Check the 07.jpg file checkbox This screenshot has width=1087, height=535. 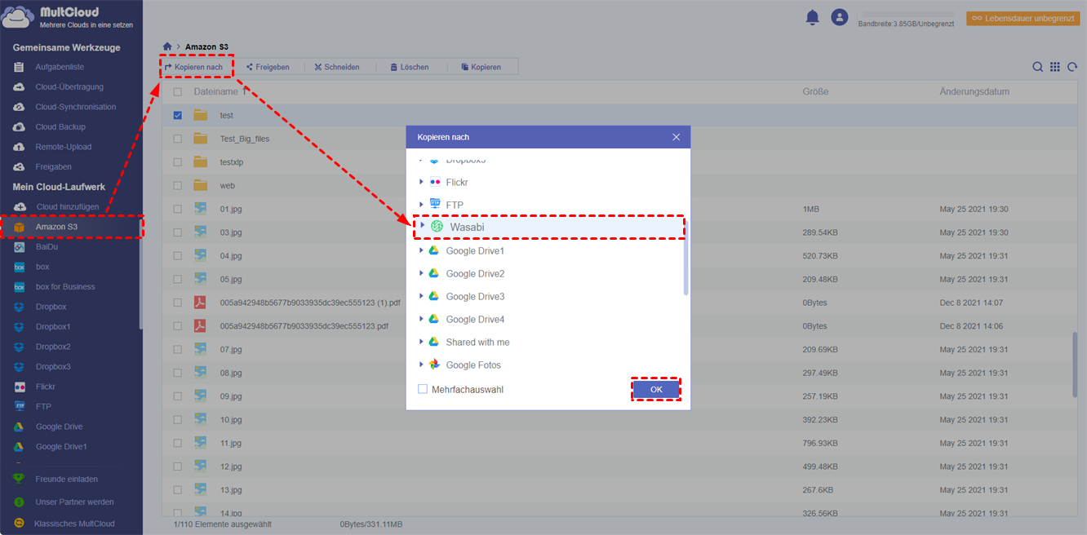click(x=178, y=349)
